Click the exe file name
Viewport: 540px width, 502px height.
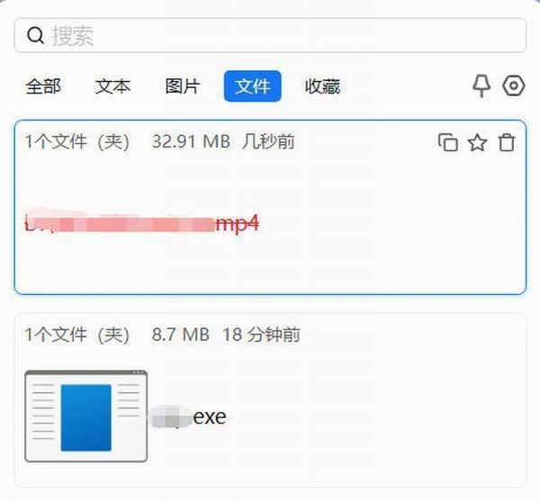coord(189,417)
